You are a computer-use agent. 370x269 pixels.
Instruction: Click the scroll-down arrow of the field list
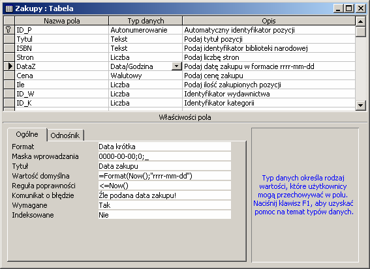tap(361, 105)
